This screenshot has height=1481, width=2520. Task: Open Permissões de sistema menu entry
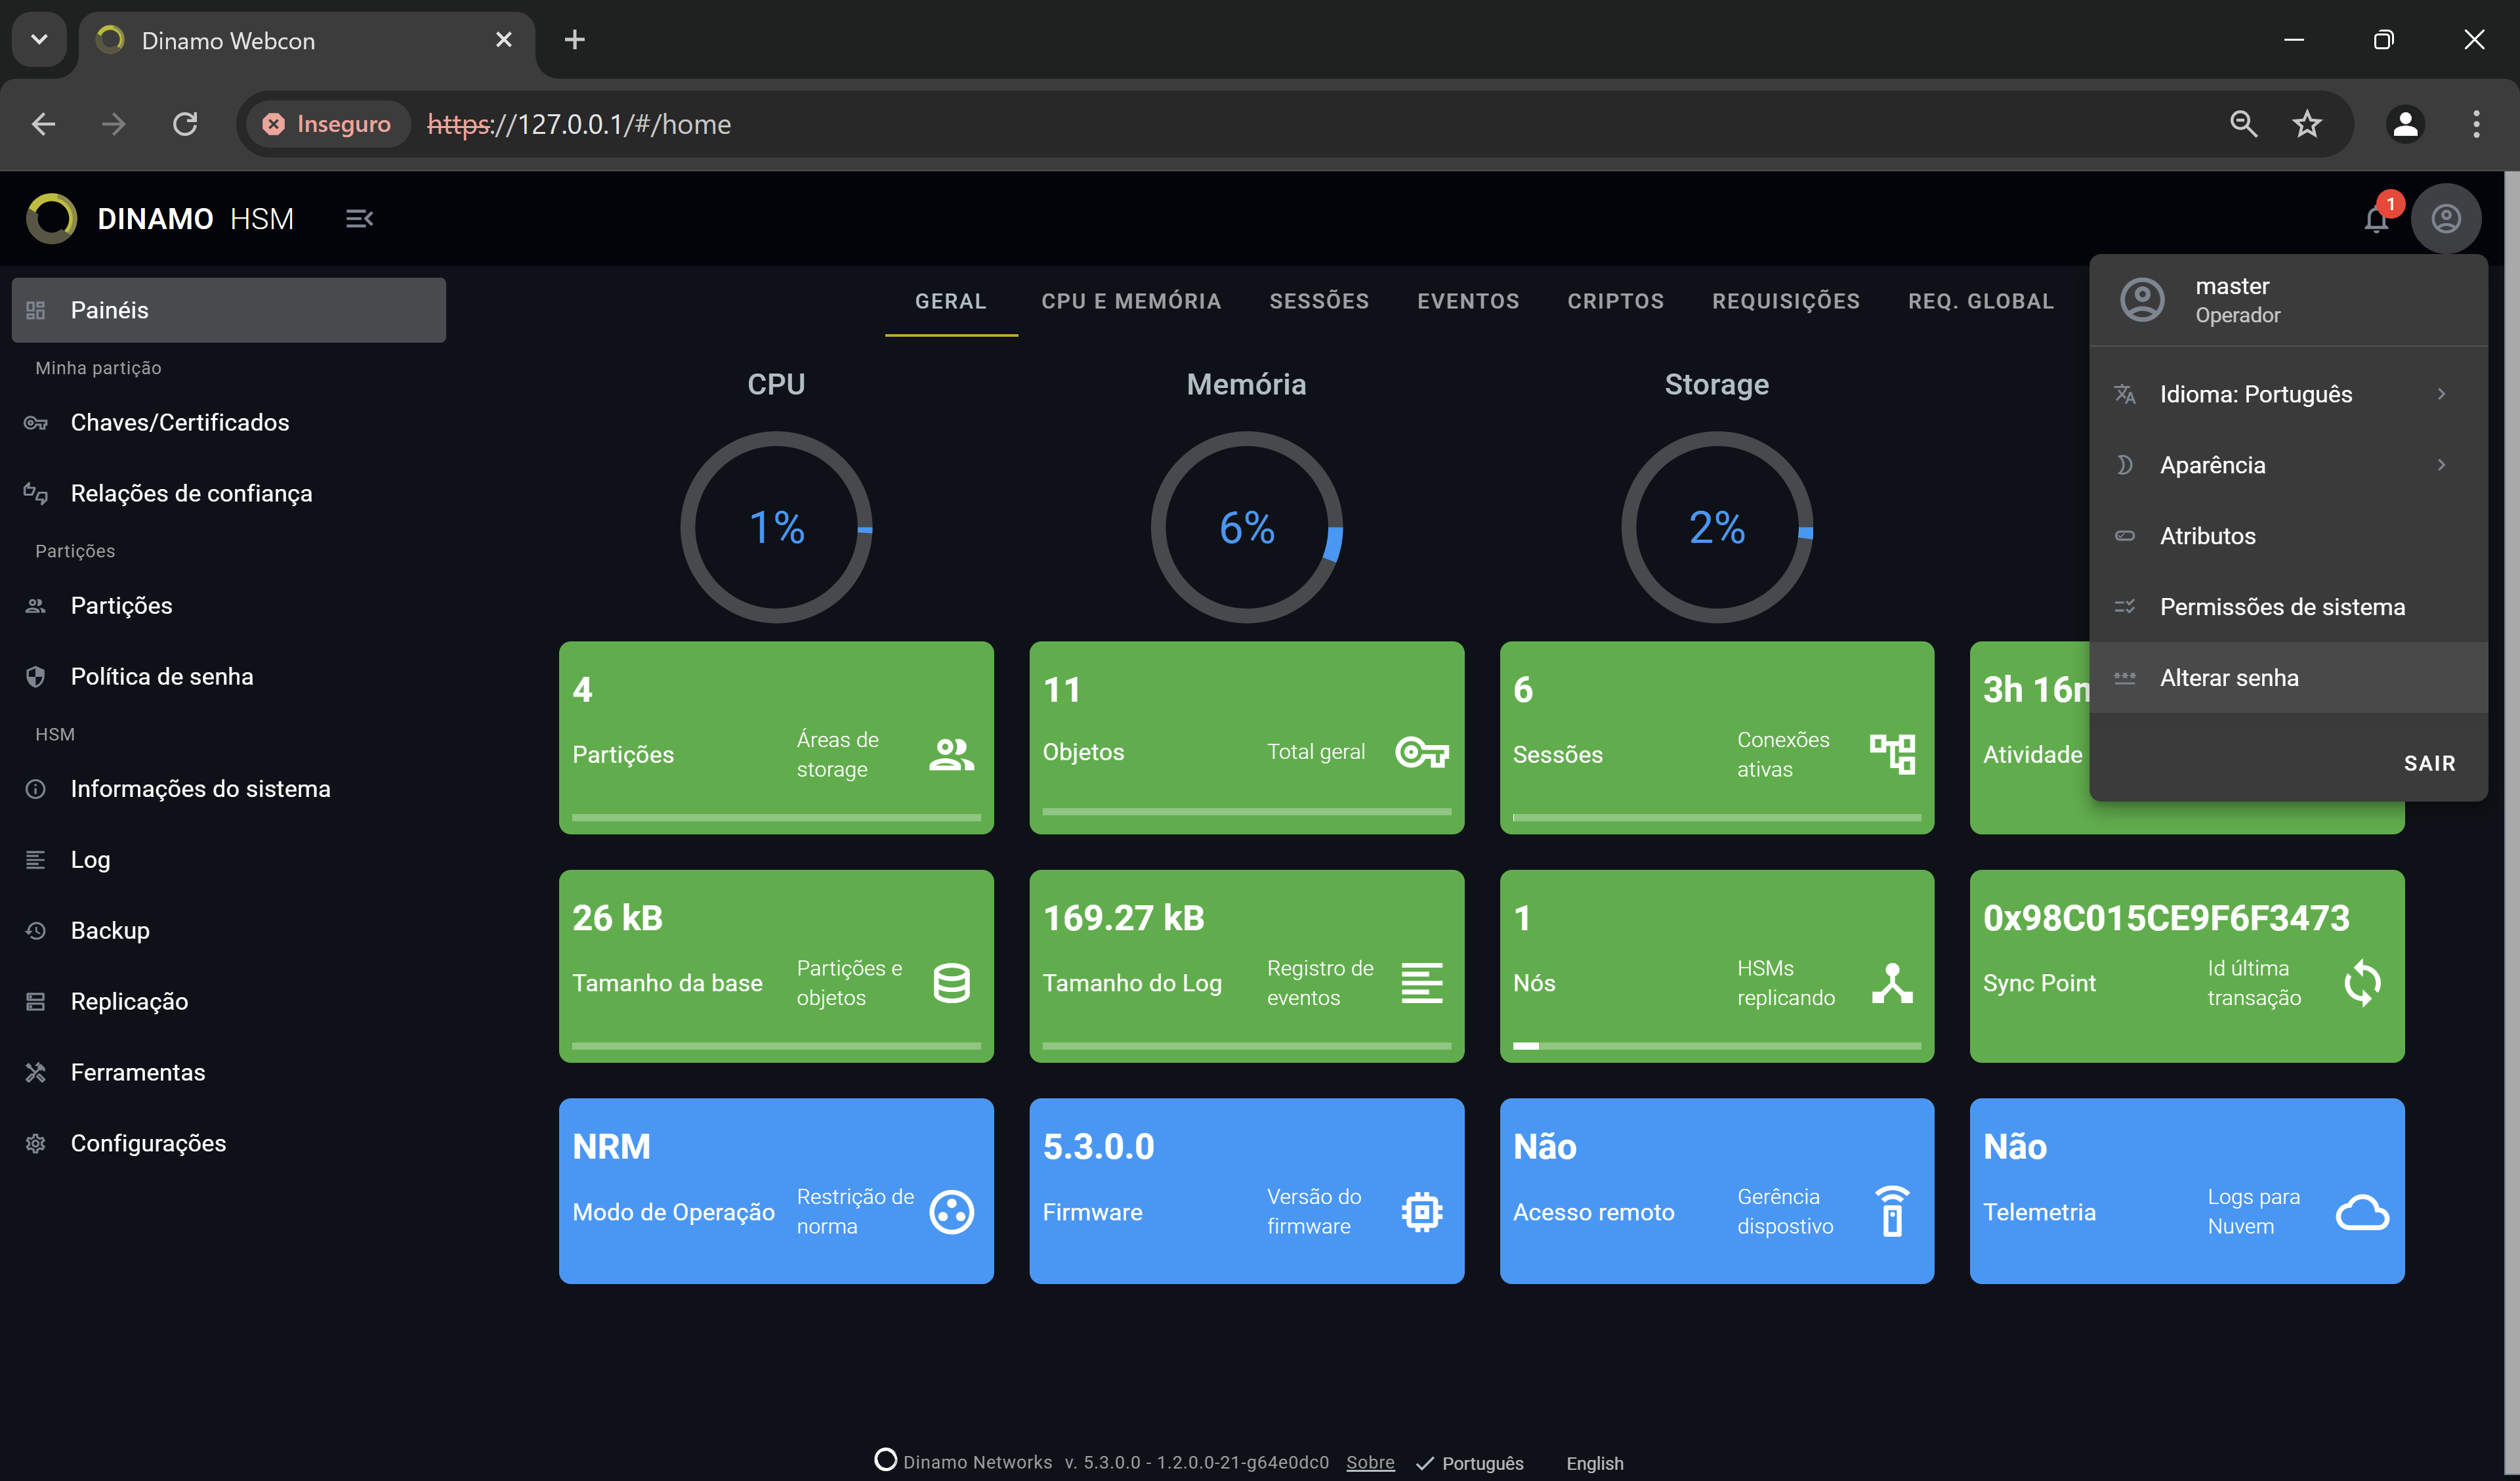[2287, 607]
